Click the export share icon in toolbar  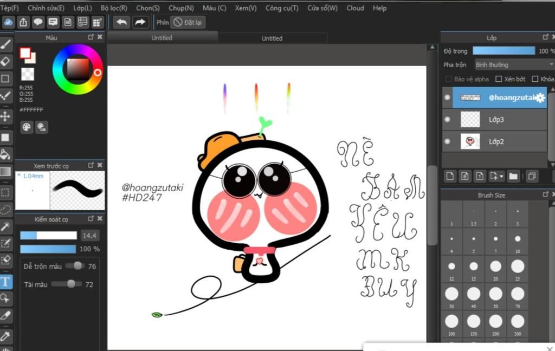point(23,22)
